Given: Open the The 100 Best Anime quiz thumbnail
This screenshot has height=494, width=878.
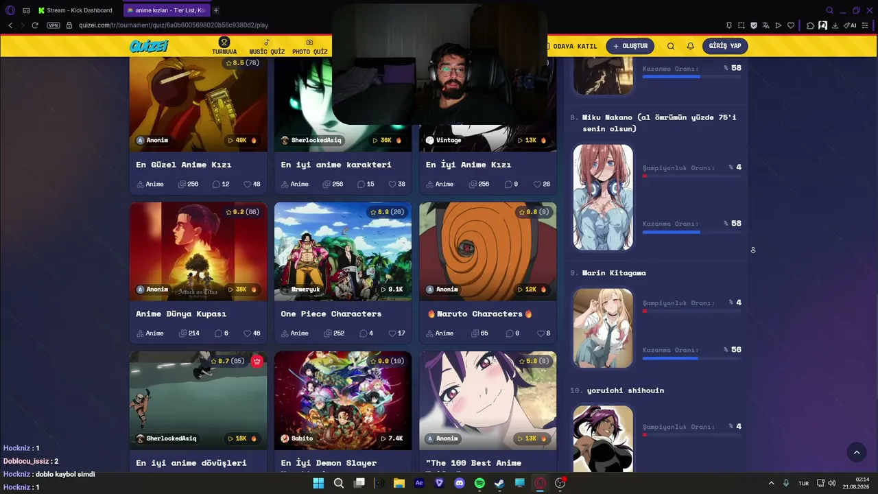Looking at the screenshot, I should coord(488,401).
